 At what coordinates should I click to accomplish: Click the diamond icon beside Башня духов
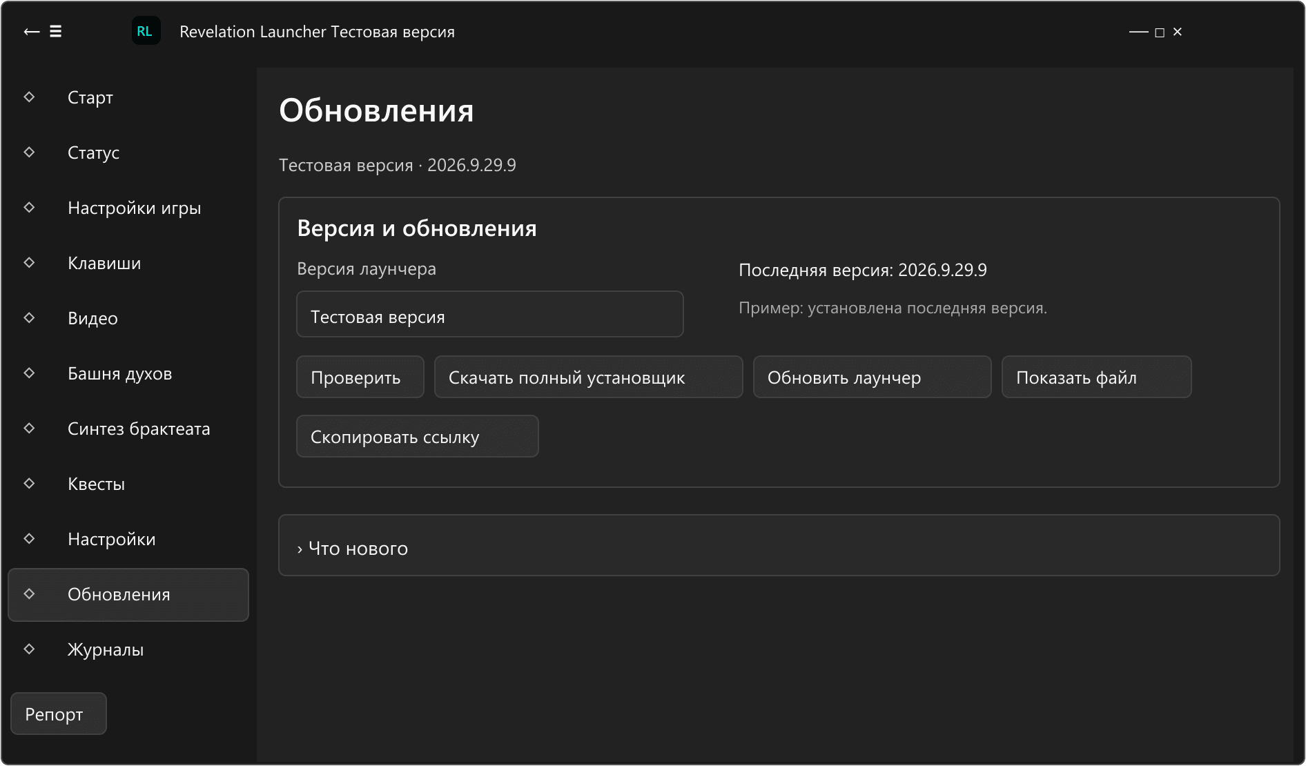point(29,373)
